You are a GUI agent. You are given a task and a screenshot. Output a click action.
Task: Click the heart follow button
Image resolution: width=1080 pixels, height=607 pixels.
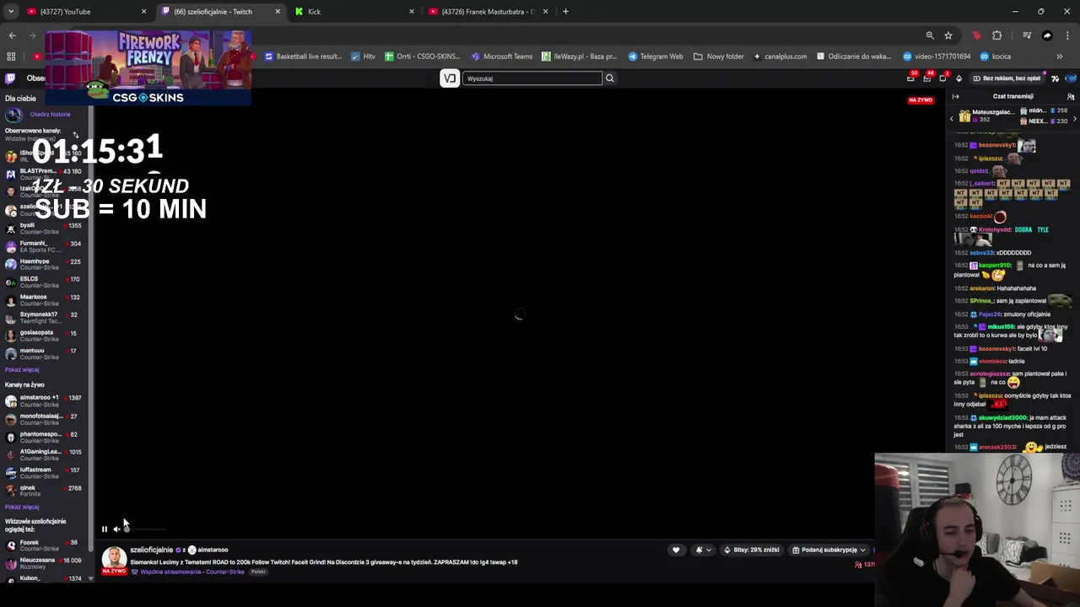click(x=676, y=550)
